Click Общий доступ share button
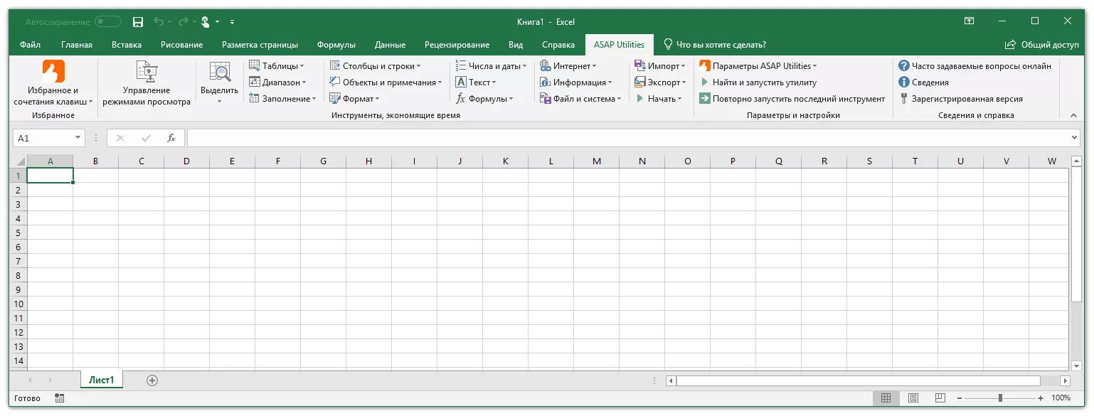 point(1042,45)
